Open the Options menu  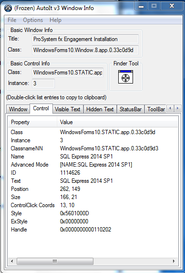[33, 20]
